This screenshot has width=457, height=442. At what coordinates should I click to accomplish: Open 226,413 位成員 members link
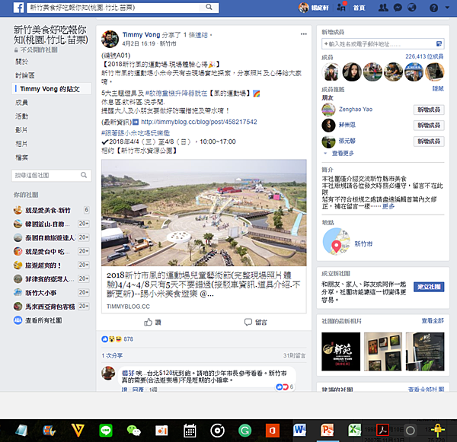click(424, 56)
